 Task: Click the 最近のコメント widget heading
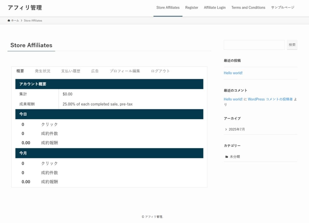point(235,91)
